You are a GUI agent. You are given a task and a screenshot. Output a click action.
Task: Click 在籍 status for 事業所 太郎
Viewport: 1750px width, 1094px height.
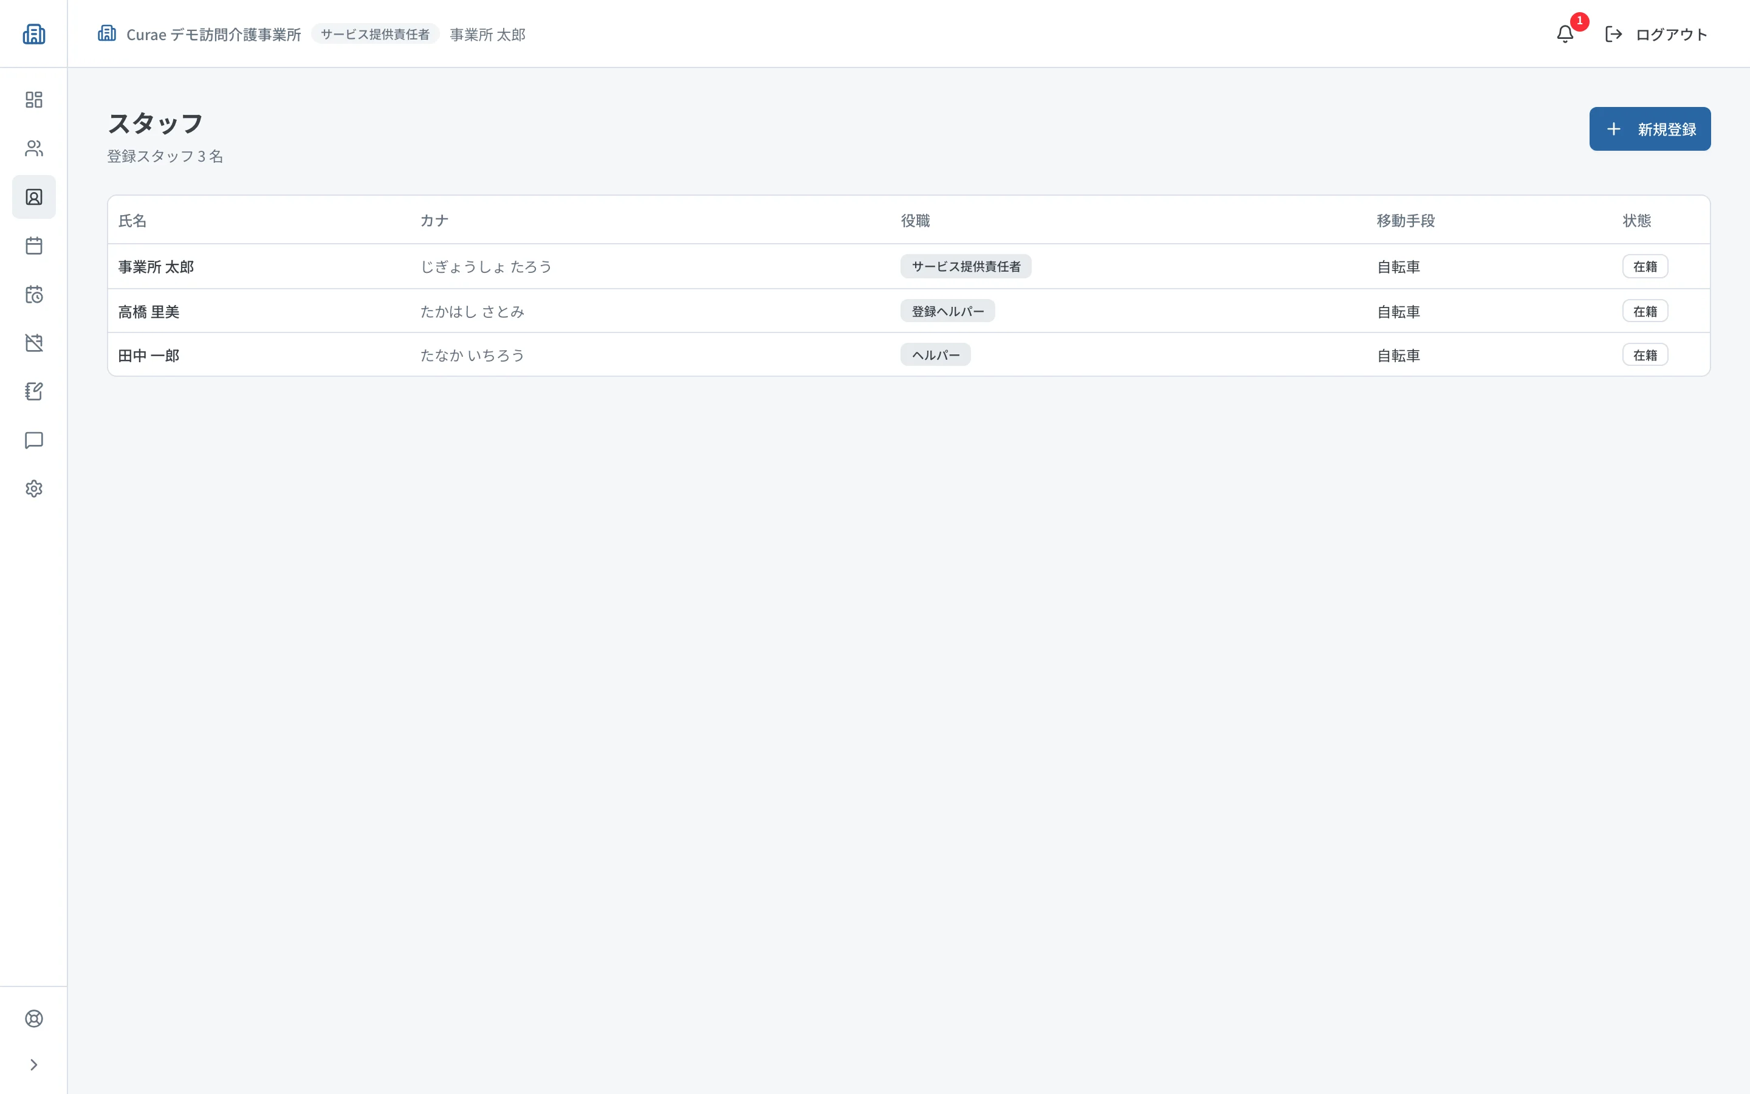click(x=1645, y=266)
